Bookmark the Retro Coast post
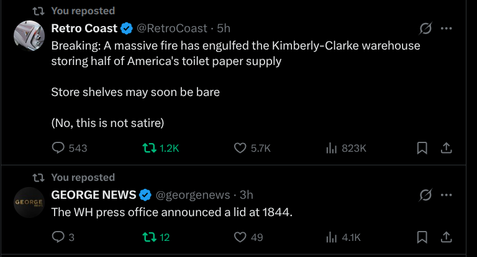 click(x=421, y=148)
